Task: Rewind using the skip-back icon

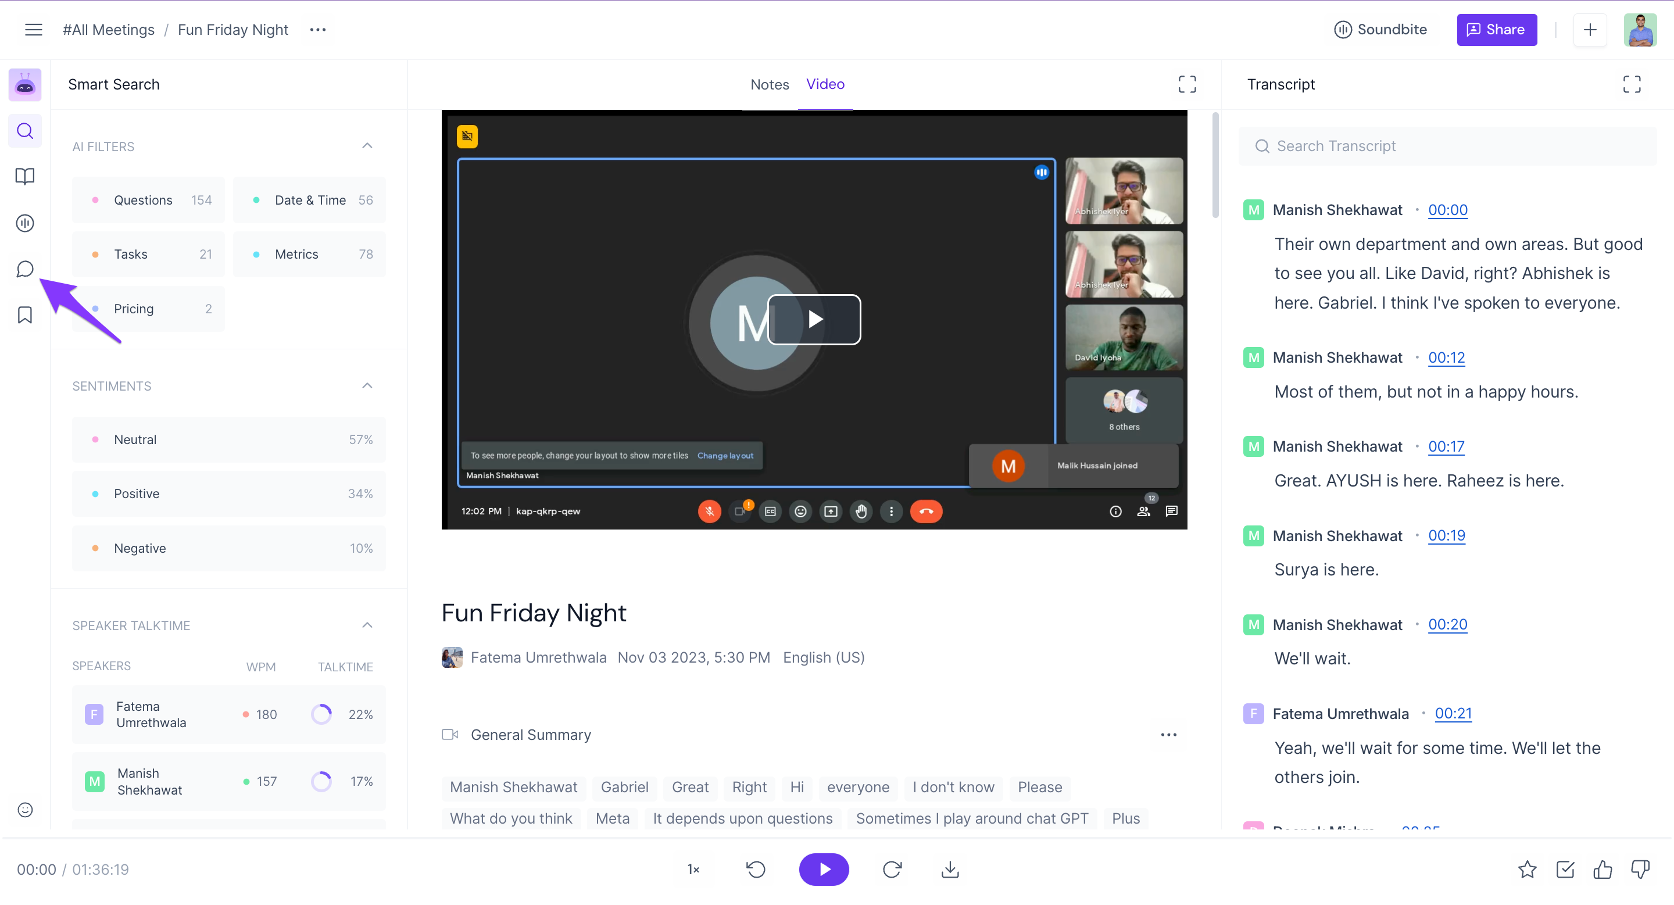Action: point(756,870)
